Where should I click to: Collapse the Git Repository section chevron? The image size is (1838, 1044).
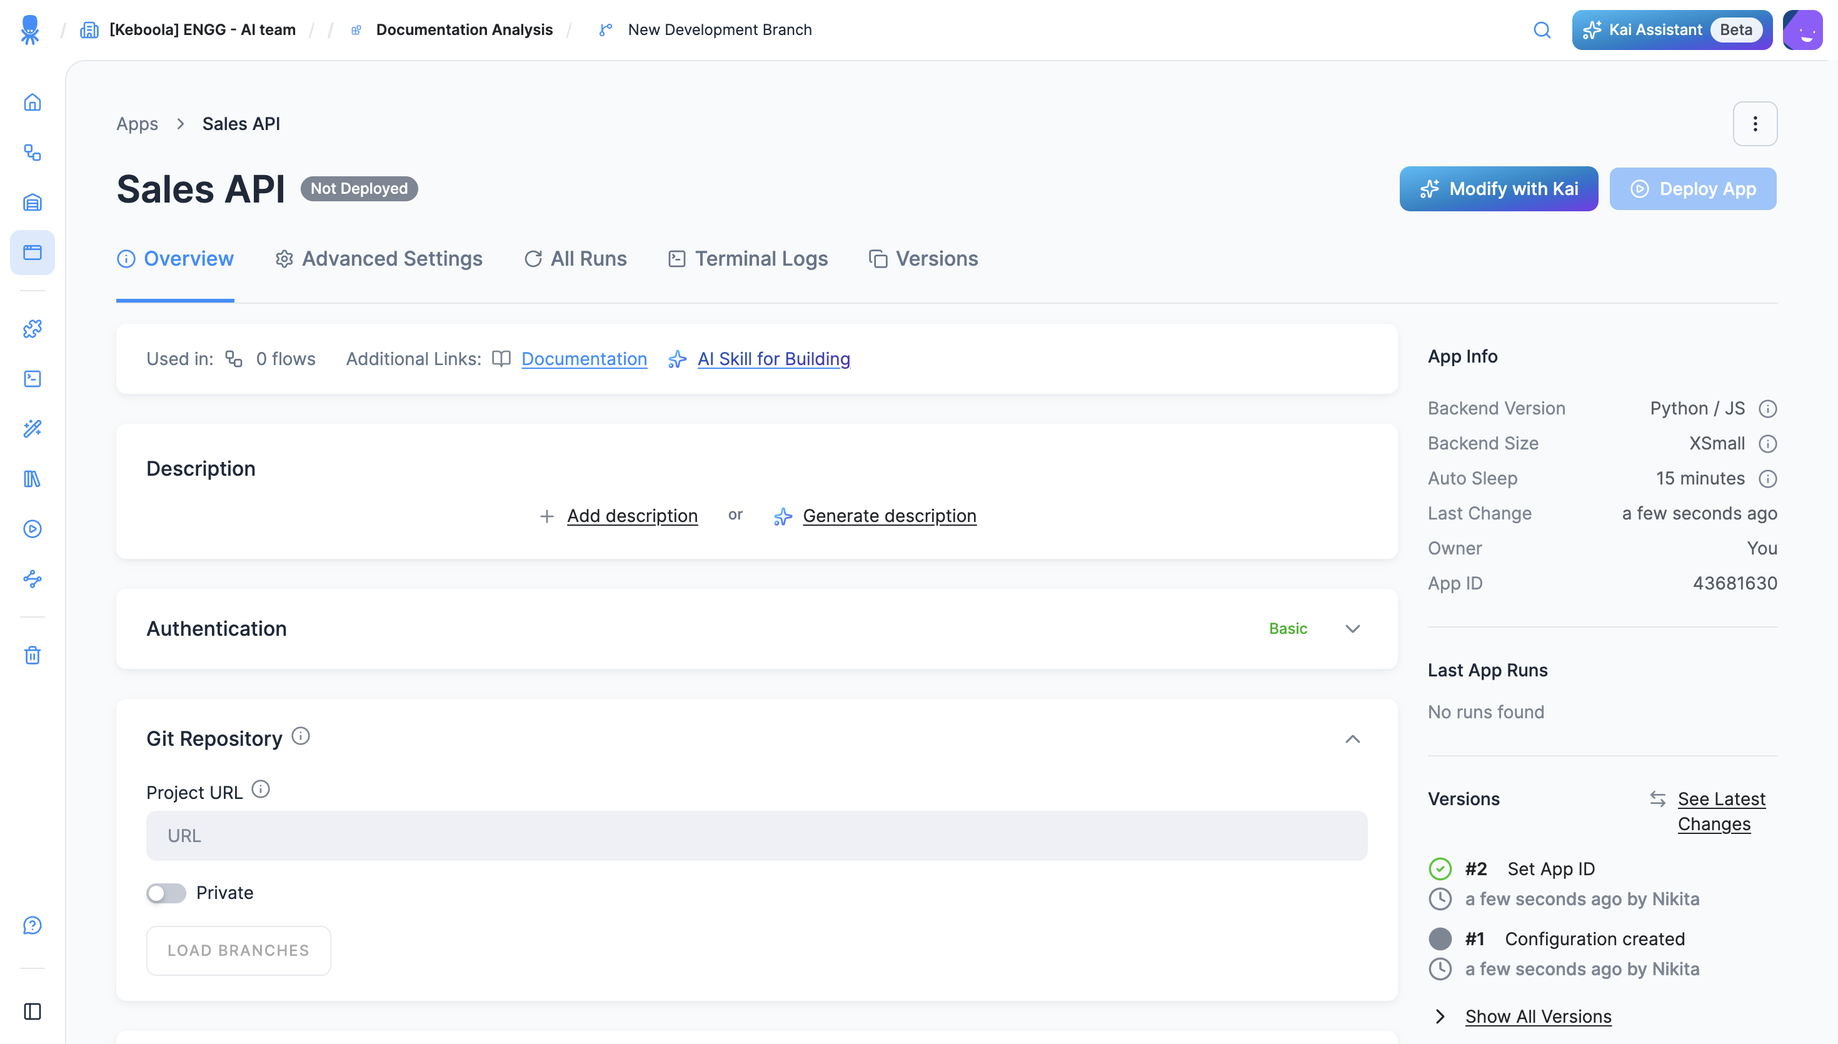tap(1353, 740)
